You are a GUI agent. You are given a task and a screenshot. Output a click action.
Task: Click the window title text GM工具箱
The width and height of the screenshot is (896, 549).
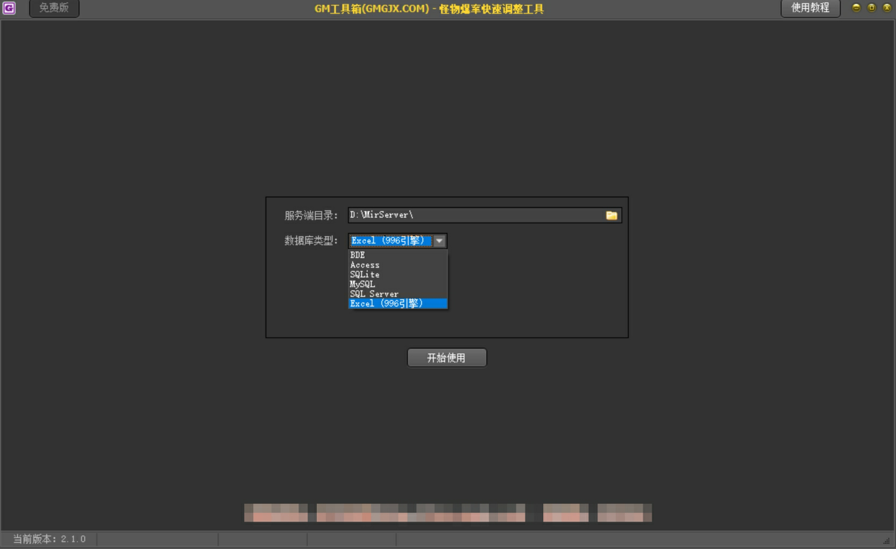pos(429,9)
